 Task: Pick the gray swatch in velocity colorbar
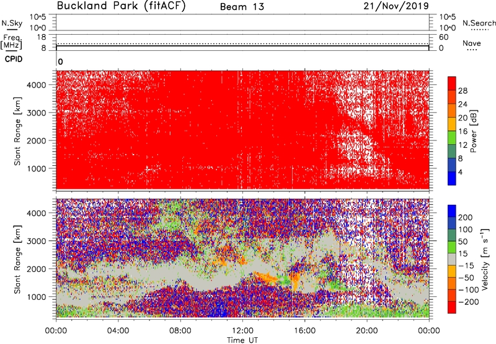[x=452, y=260]
